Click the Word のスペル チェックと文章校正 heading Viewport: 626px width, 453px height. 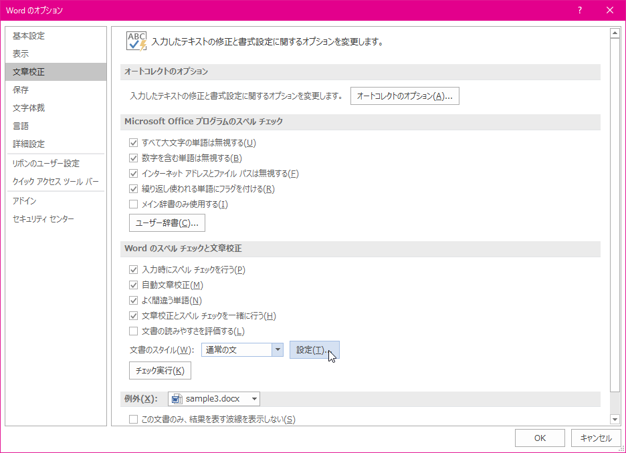(183, 248)
